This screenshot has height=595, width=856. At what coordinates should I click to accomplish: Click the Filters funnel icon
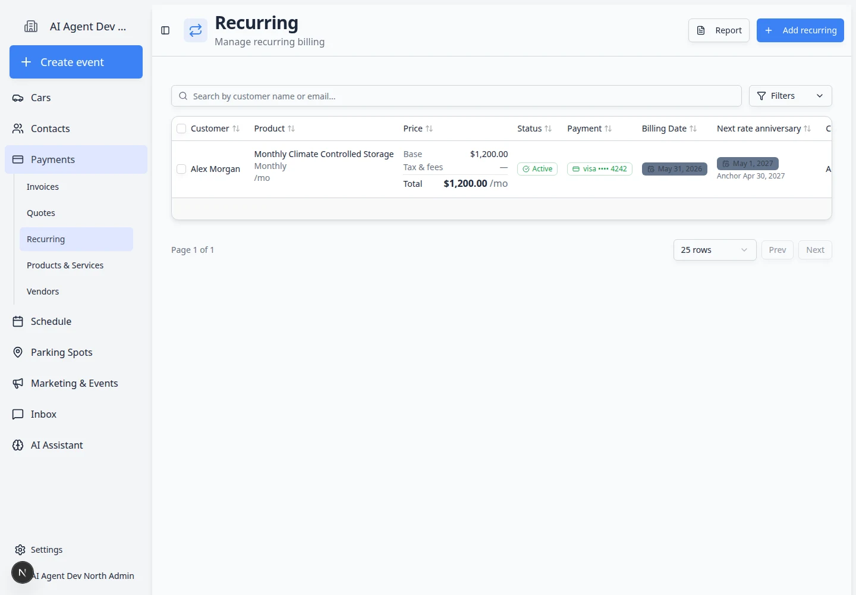(x=761, y=96)
